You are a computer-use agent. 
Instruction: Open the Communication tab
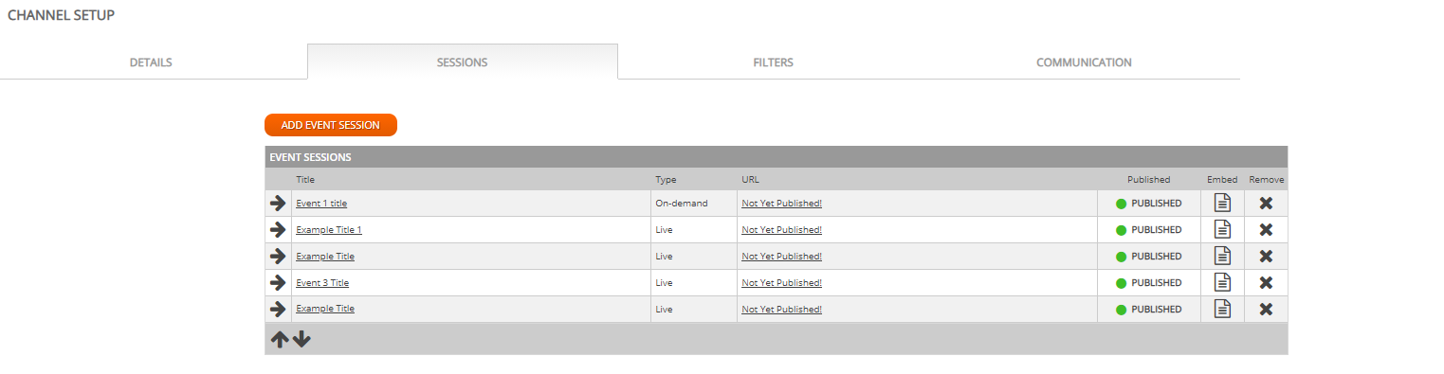click(1084, 62)
